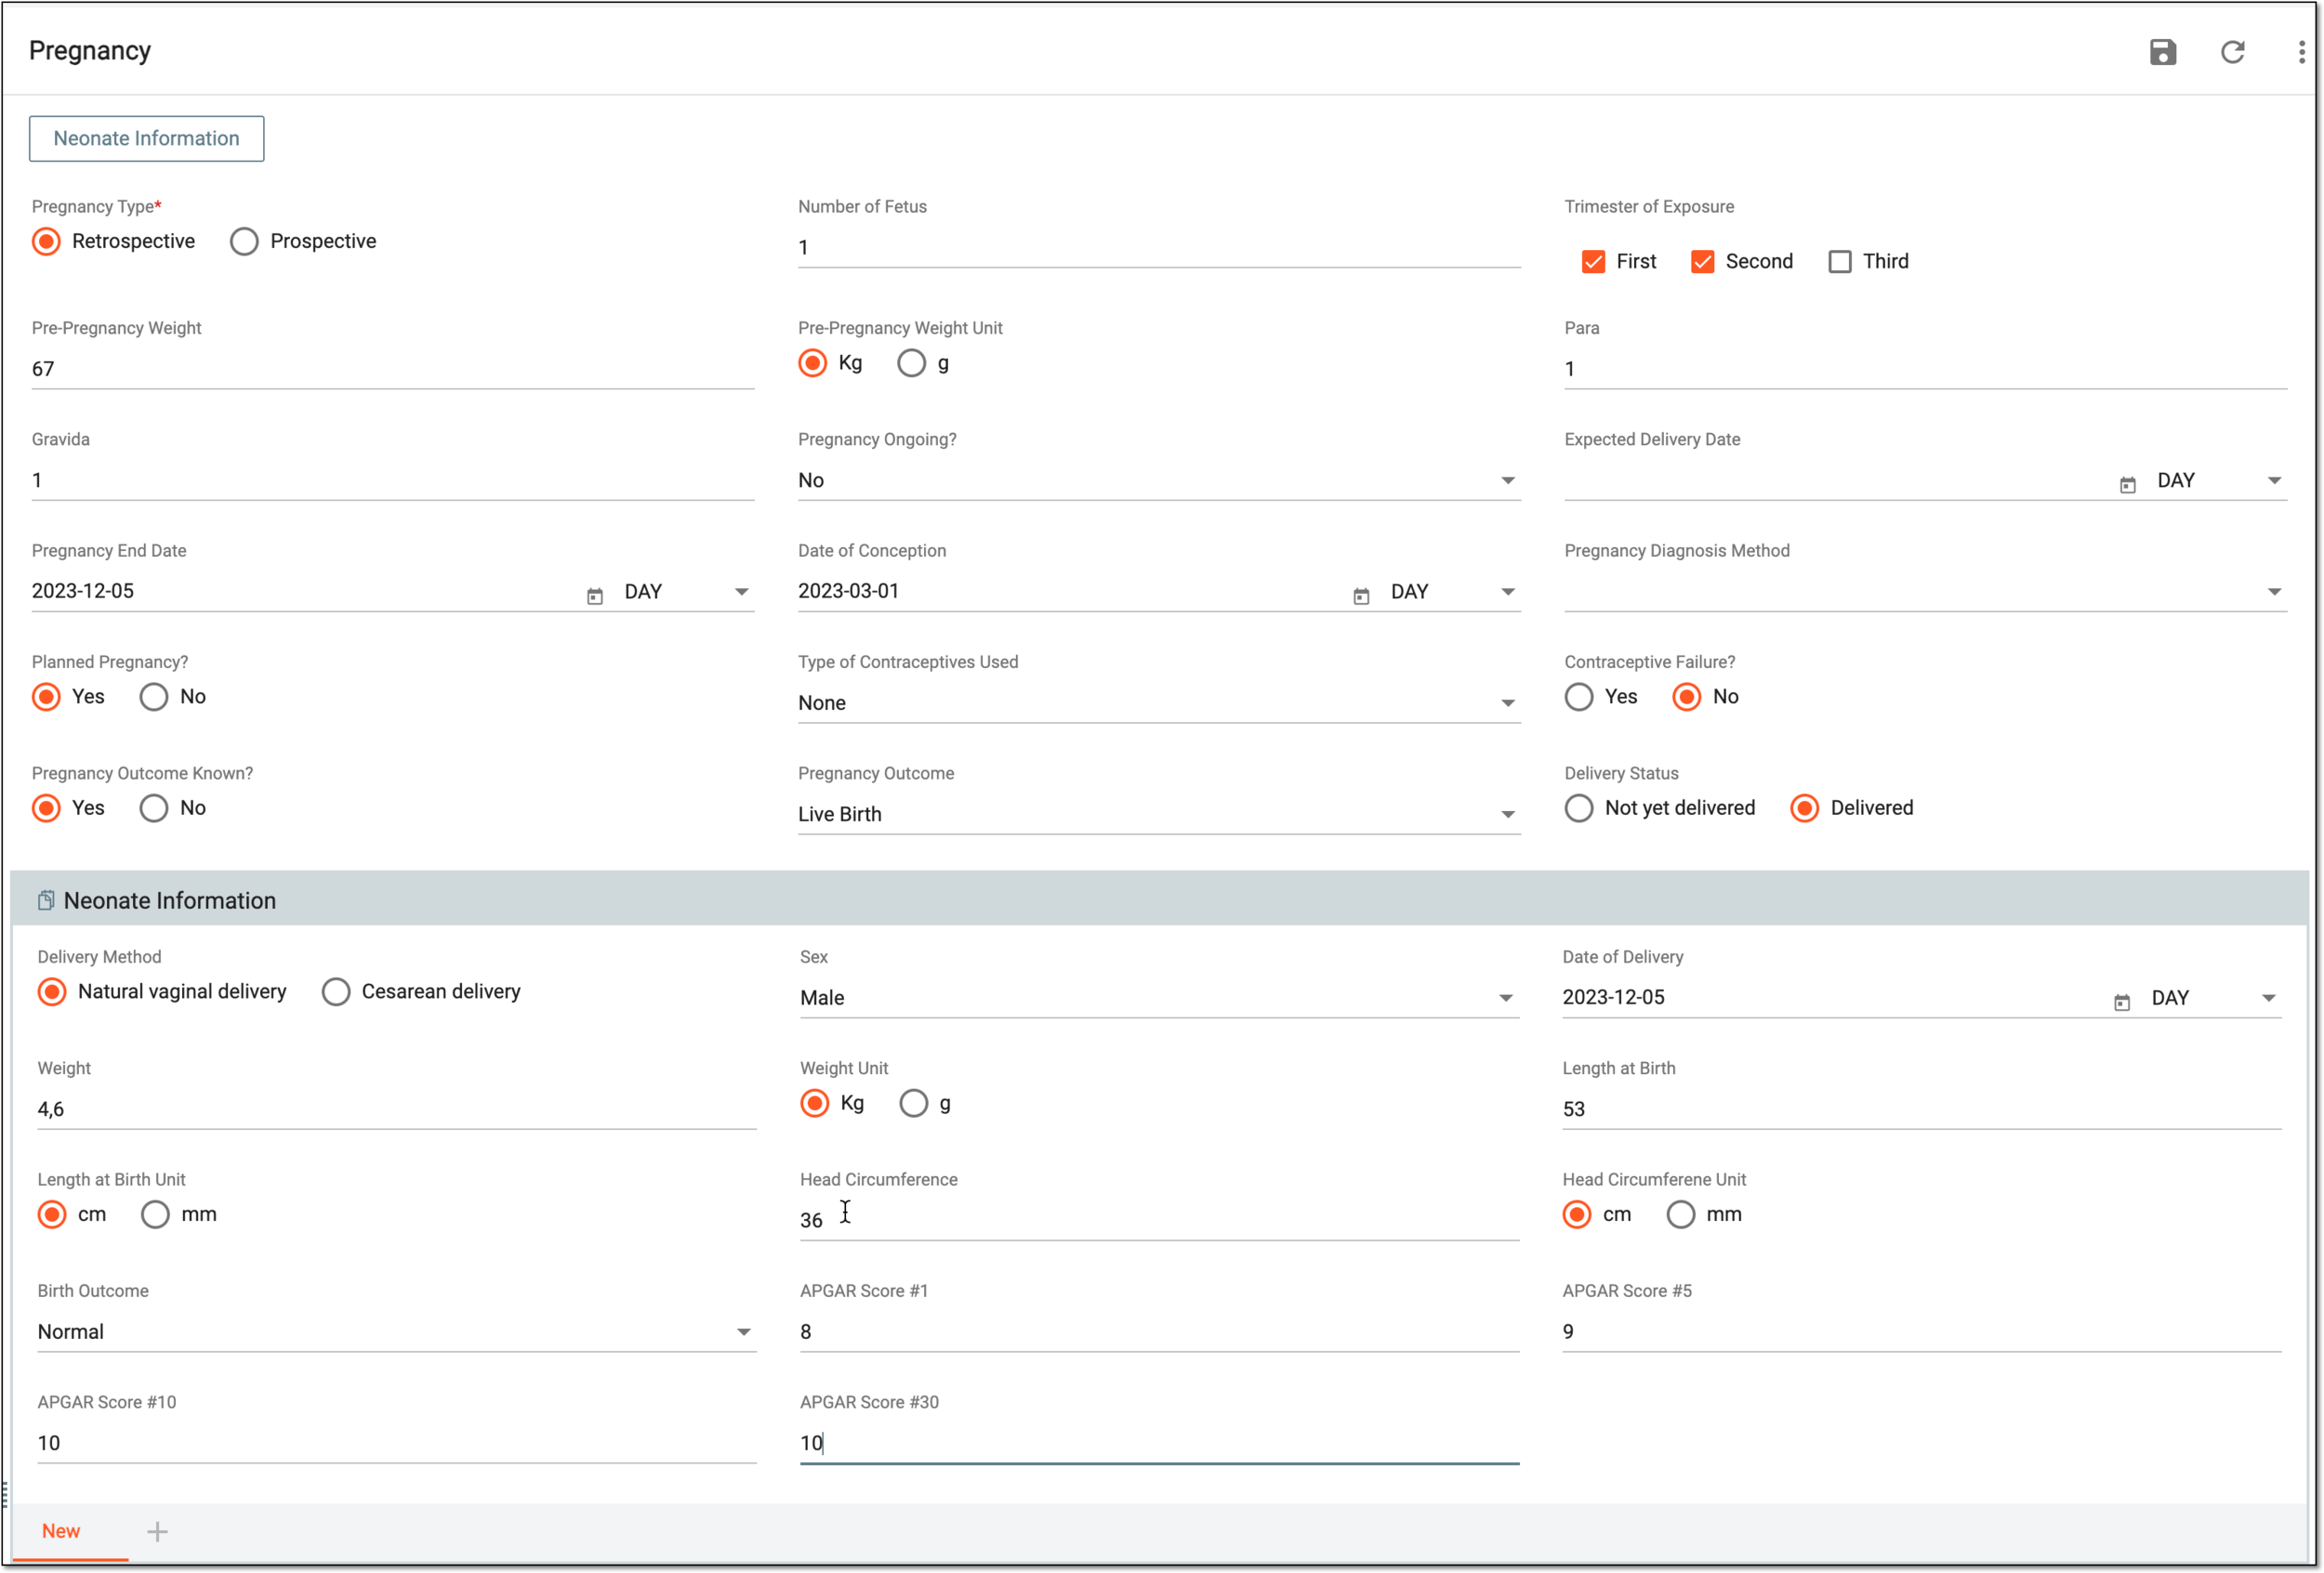This screenshot has height=1573, width=2324.
Task: Expand the Pregnancy Diagnosis Method dropdown
Action: pos(1925,592)
